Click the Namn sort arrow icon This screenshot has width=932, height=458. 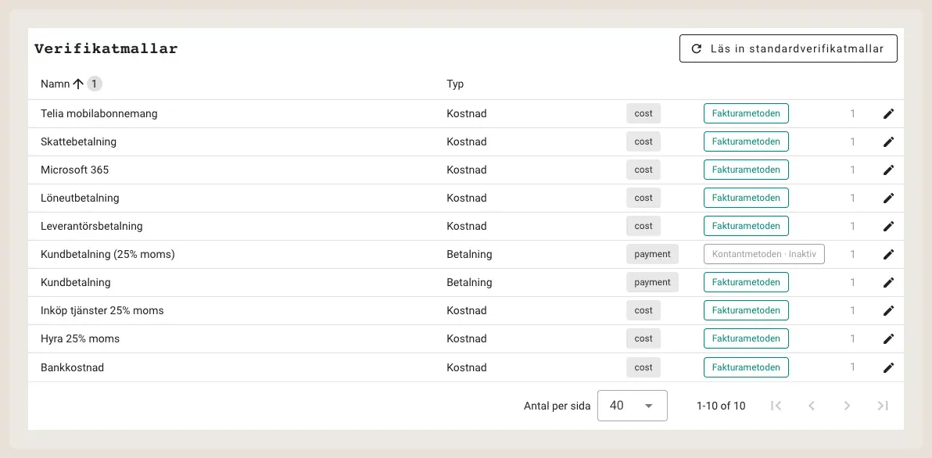coord(78,84)
